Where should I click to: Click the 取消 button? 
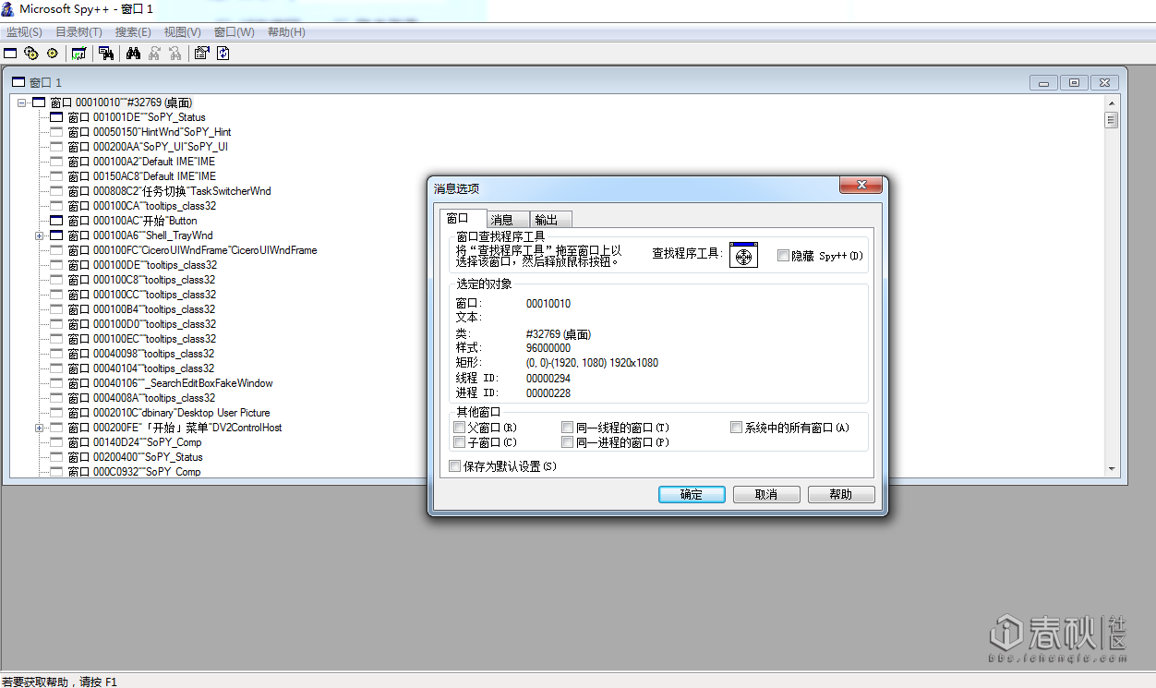pos(766,494)
